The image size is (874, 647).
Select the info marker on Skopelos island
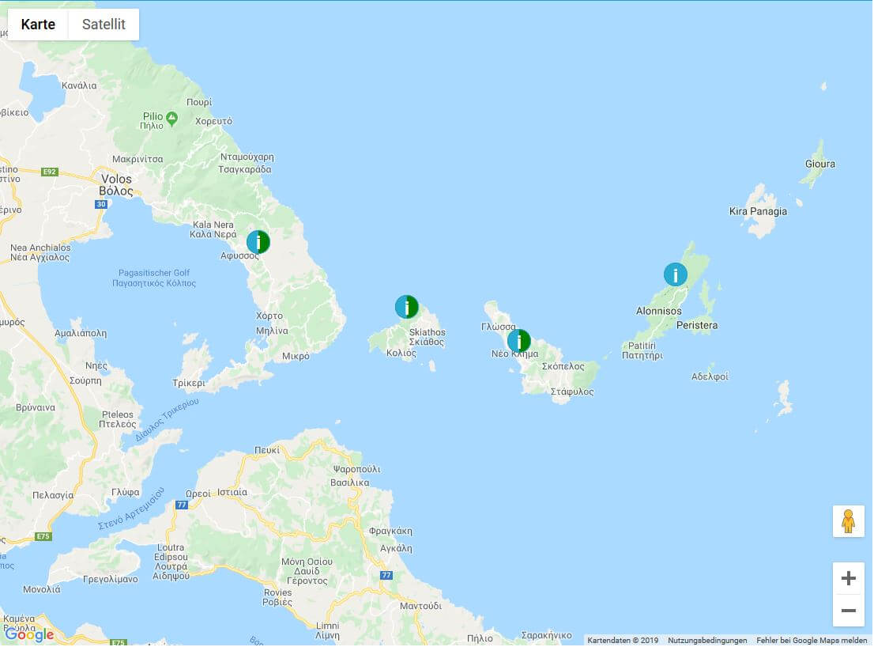[519, 342]
